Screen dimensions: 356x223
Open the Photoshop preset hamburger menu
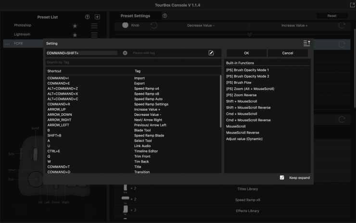click(x=94, y=25)
